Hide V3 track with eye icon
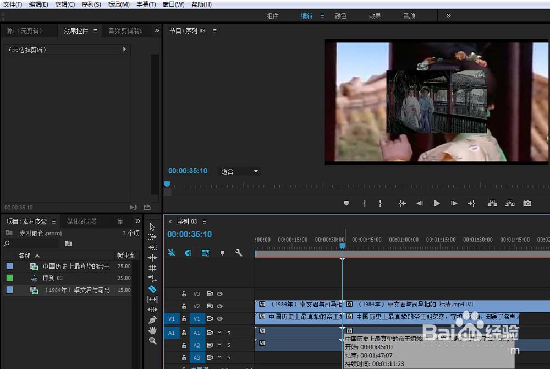Image resolution: width=550 pixels, height=369 pixels. click(219, 294)
